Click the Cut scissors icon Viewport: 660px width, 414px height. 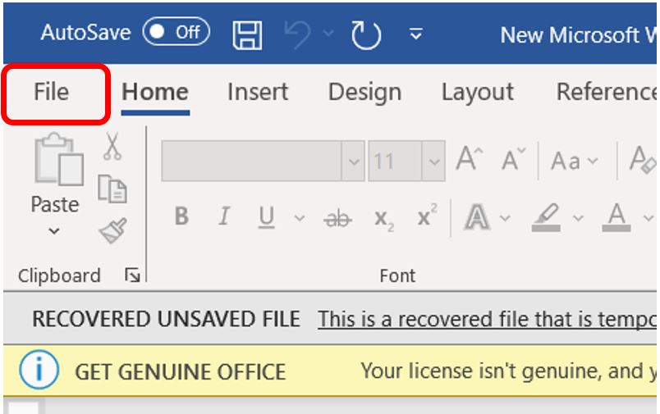click(x=112, y=148)
